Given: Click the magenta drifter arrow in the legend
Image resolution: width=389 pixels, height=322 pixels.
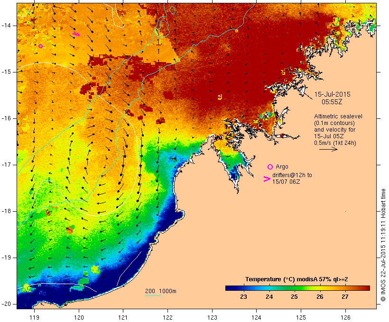Looking at the screenshot, I should [x=267, y=179].
